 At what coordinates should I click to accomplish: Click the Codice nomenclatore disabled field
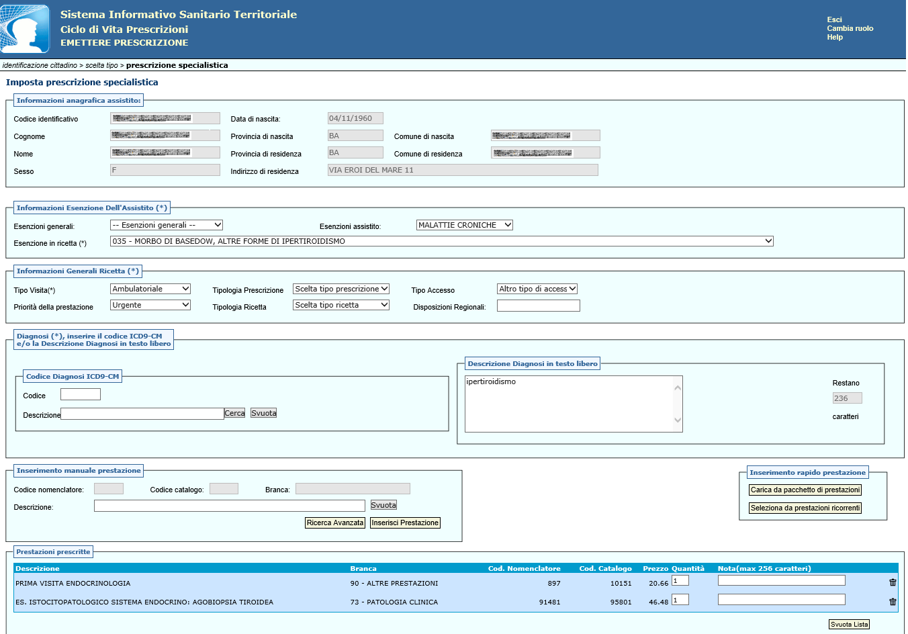point(109,489)
